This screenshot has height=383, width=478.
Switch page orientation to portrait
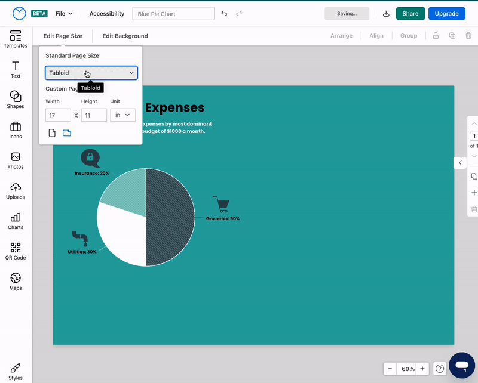tap(51, 132)
